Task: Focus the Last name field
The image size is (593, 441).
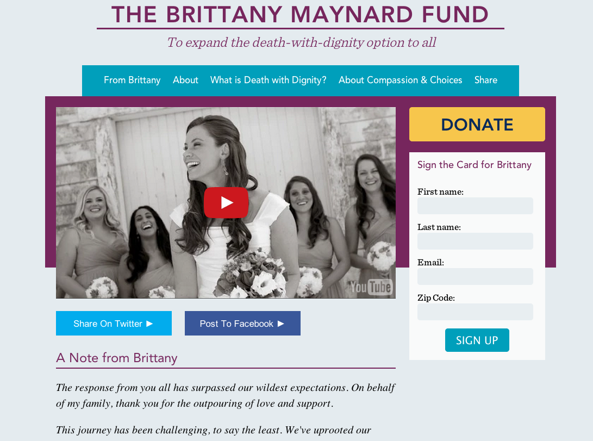Action: (475, 241)
